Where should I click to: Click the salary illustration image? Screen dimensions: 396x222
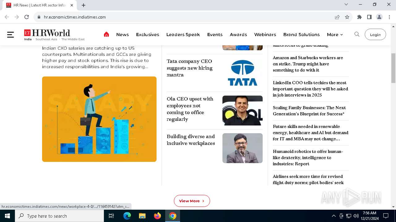(99, 119)
